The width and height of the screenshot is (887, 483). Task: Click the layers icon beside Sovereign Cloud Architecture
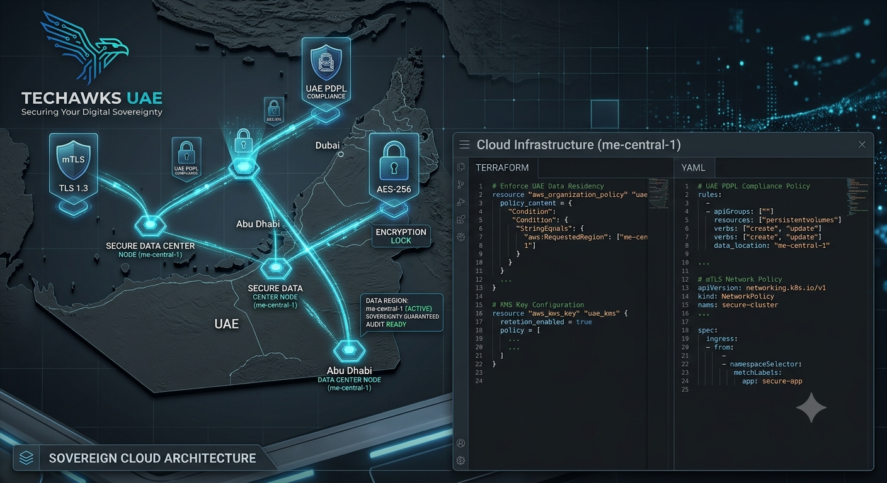pyautogui.click(x=26, y=458)
